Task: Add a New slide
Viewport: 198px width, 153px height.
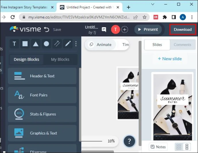Action: coord(170,59)
